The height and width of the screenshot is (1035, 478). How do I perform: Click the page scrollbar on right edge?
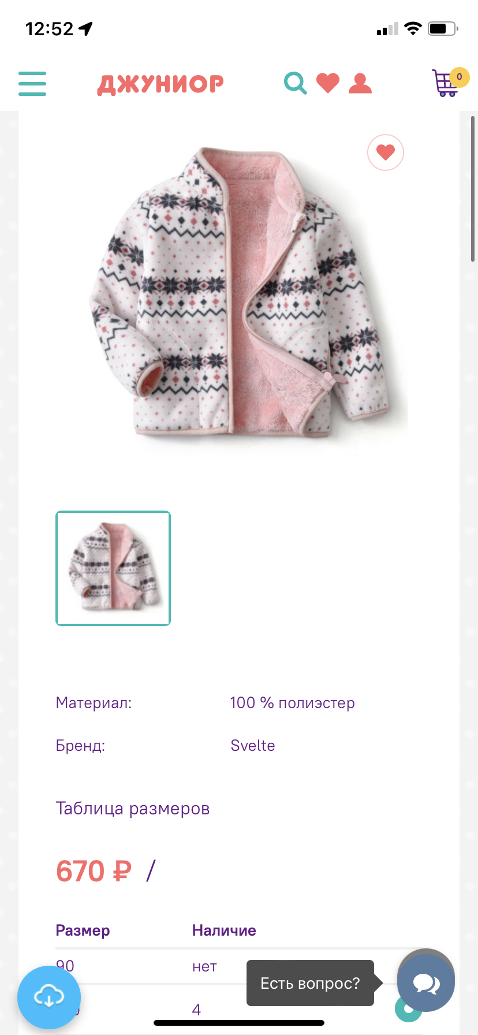tap(473, 188)
